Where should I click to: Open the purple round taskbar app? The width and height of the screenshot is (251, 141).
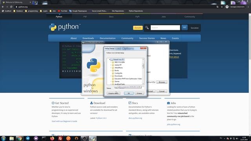[36, 138]
